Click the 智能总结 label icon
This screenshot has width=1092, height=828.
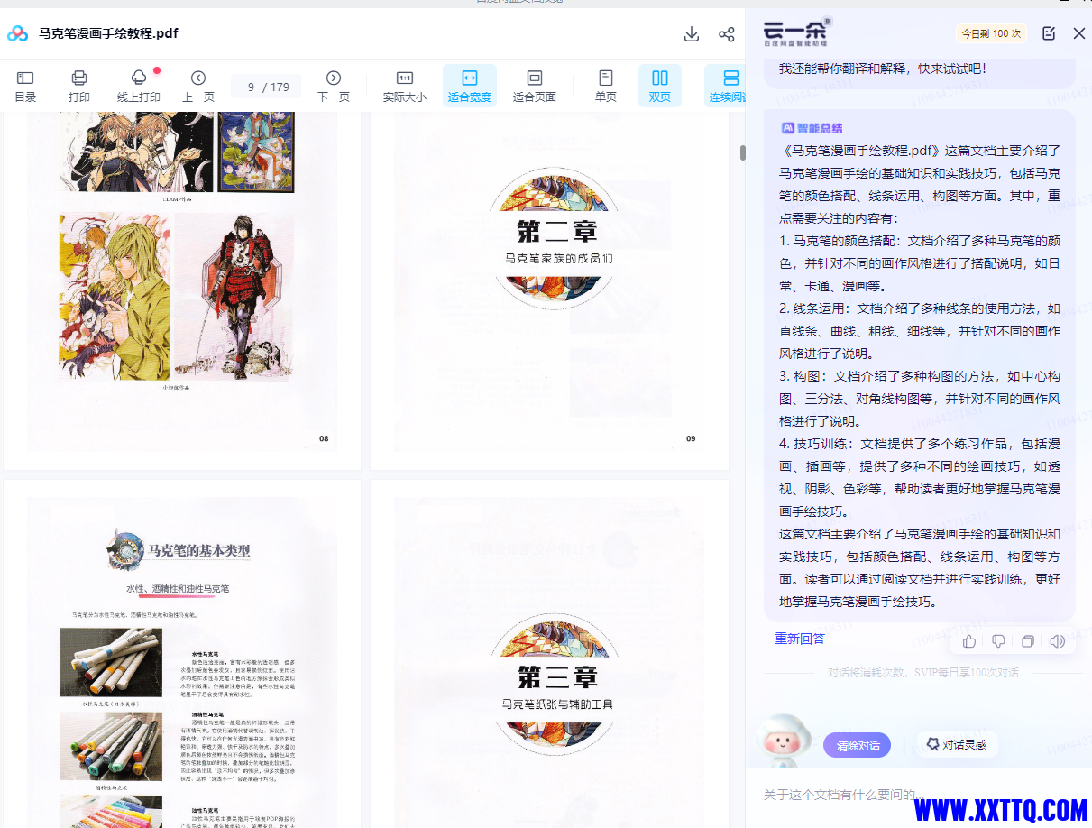(x=787, y=128)
